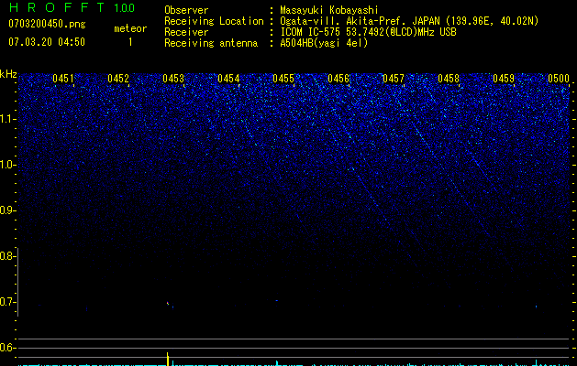Click the 0455 time marker
577x366 pixels.
(x=283, y=79)
